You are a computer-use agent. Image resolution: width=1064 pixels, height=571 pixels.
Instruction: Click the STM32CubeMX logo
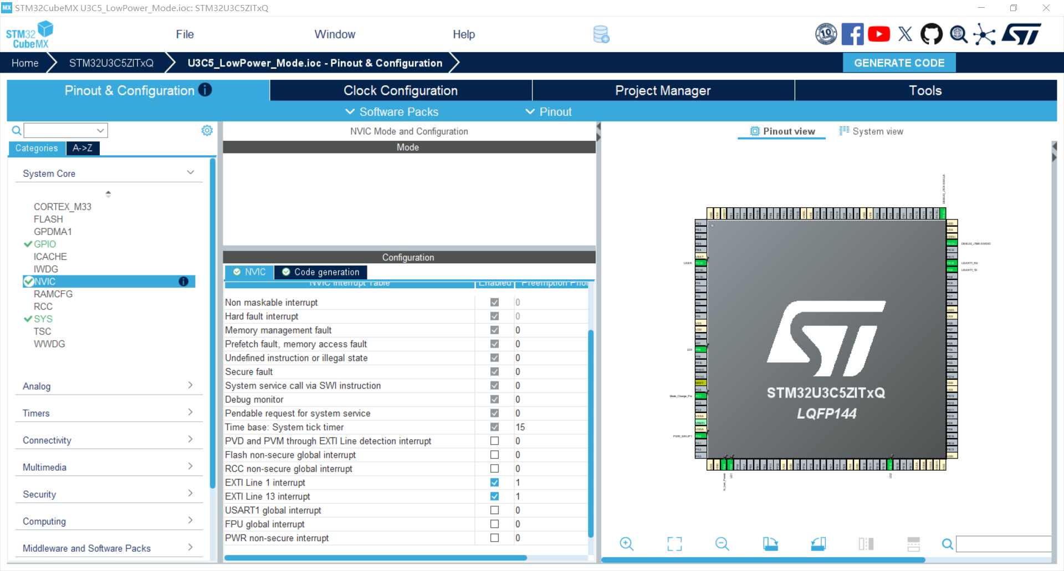point(29,34)
